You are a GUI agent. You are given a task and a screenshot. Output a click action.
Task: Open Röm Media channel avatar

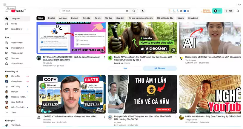coord(39,58)
